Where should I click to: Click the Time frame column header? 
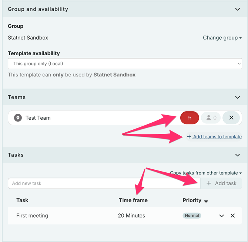point(133,200)
